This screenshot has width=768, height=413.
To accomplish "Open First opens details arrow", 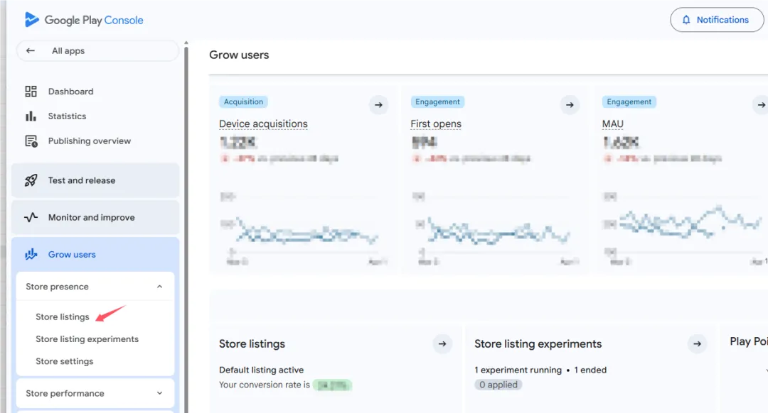I will 570,104.
